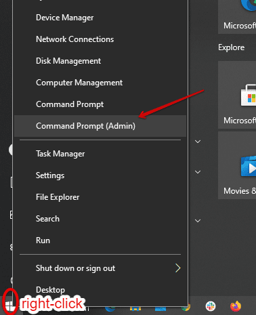Image resolution: width=256 pixels, height=315 pixels.
Task: Select Device Manager from the menu
Action: (100, 18)
